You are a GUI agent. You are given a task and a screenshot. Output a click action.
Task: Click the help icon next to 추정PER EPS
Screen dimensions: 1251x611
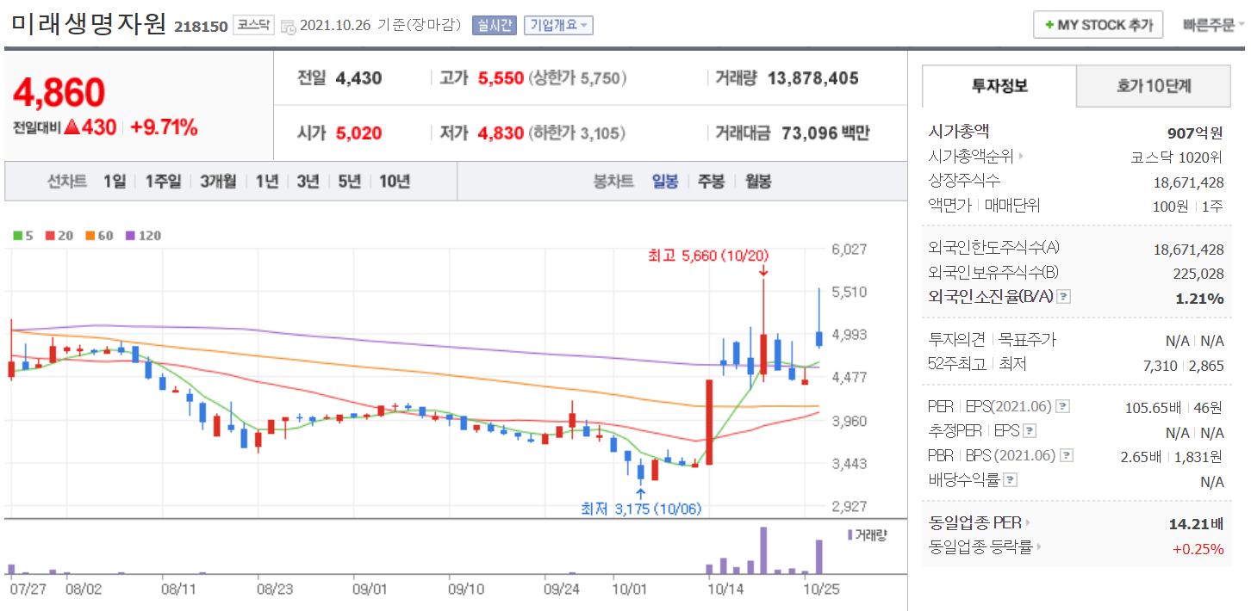tap(1030, 431)
